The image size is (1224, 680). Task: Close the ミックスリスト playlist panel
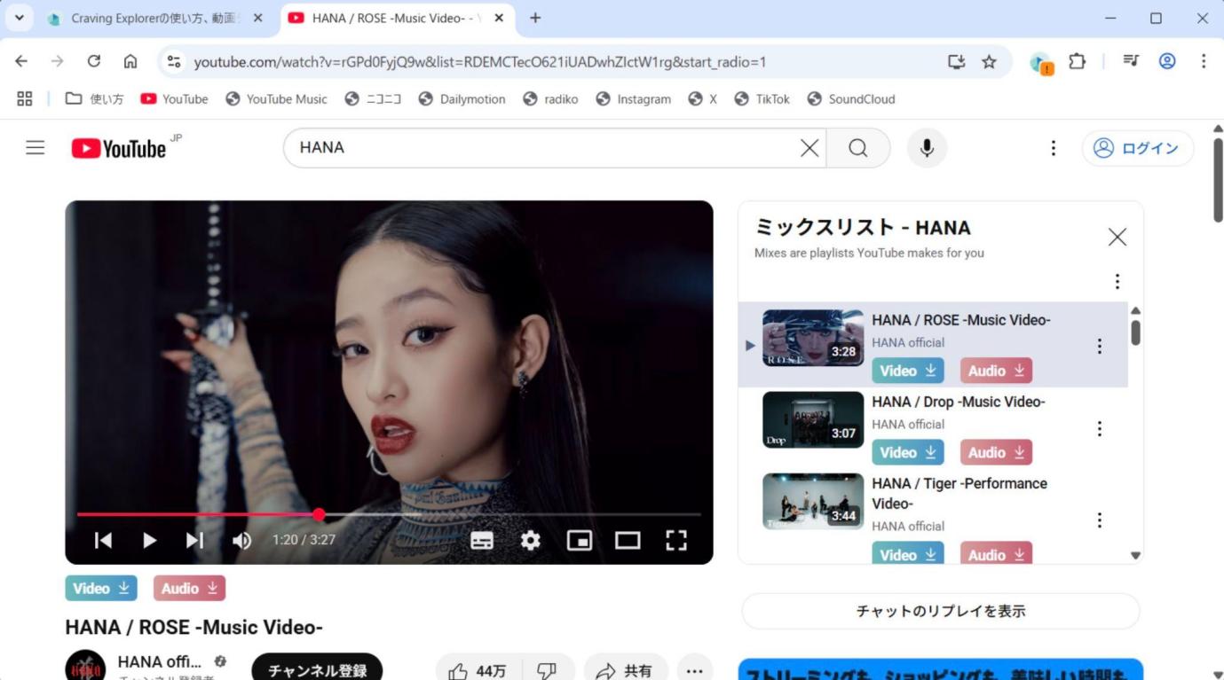pos(1117,237)
